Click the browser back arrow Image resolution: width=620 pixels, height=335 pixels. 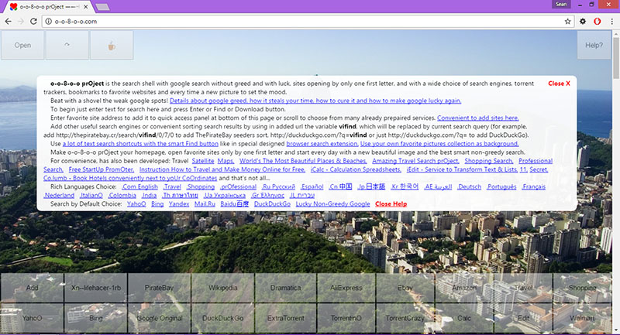click(8, 22)
